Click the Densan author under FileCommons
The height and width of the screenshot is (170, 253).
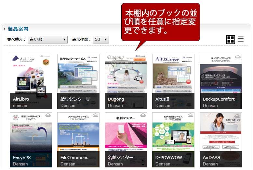pyautogui.click(x=68, y=164)
